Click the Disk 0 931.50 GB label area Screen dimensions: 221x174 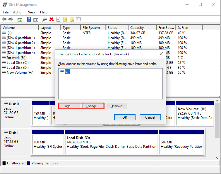(x=16, y=114)
